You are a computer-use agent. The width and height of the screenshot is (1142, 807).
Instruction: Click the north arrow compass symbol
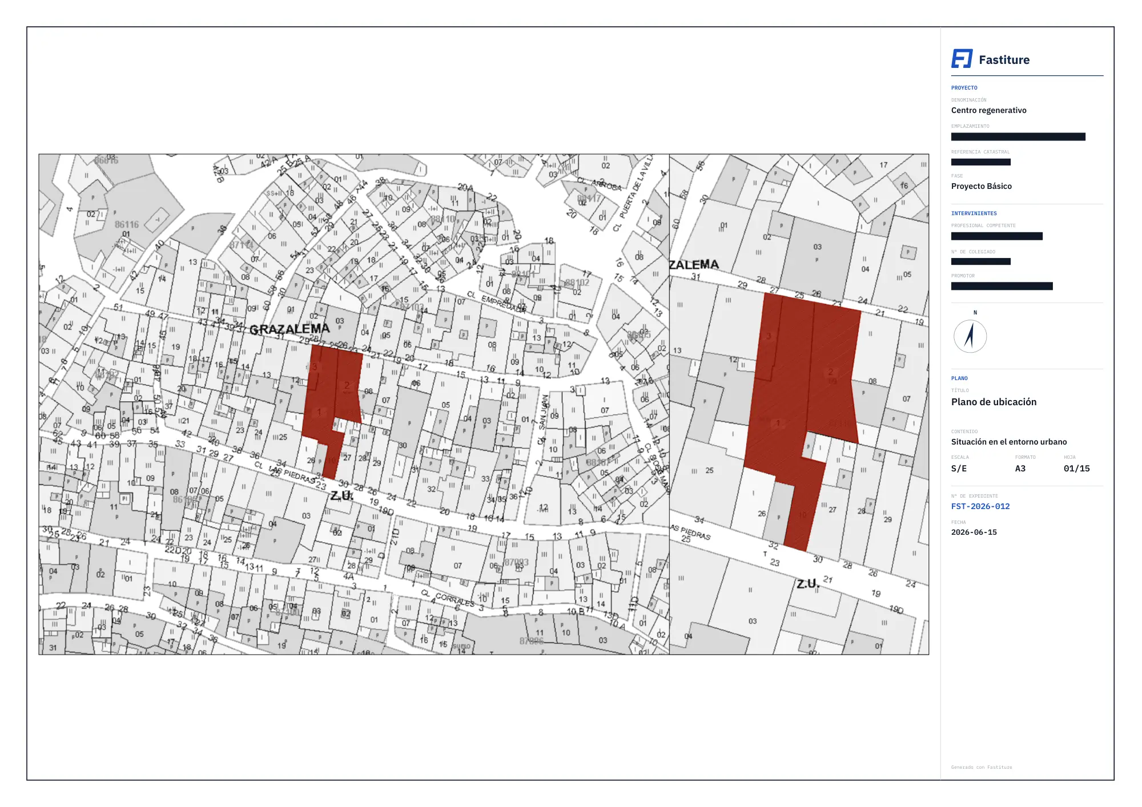point(970,336)
